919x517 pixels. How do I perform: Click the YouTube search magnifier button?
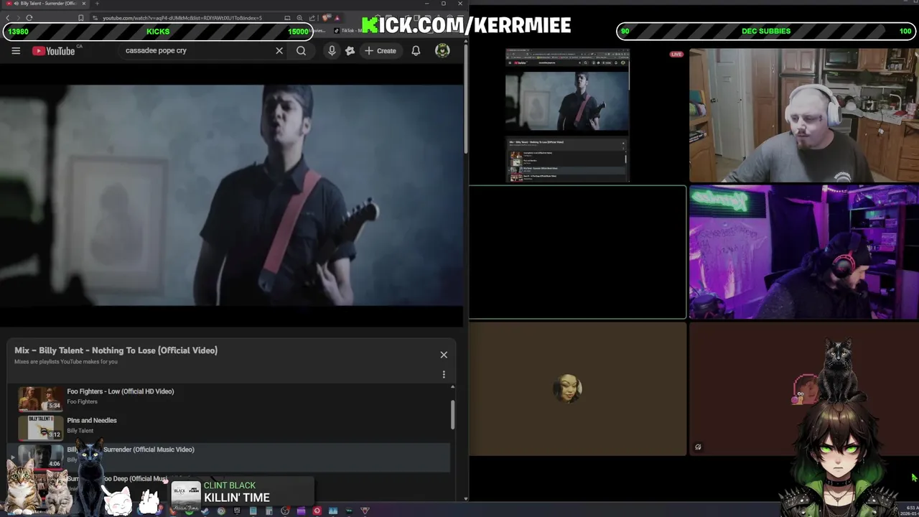pyautogui.click(x=302, y=51)
